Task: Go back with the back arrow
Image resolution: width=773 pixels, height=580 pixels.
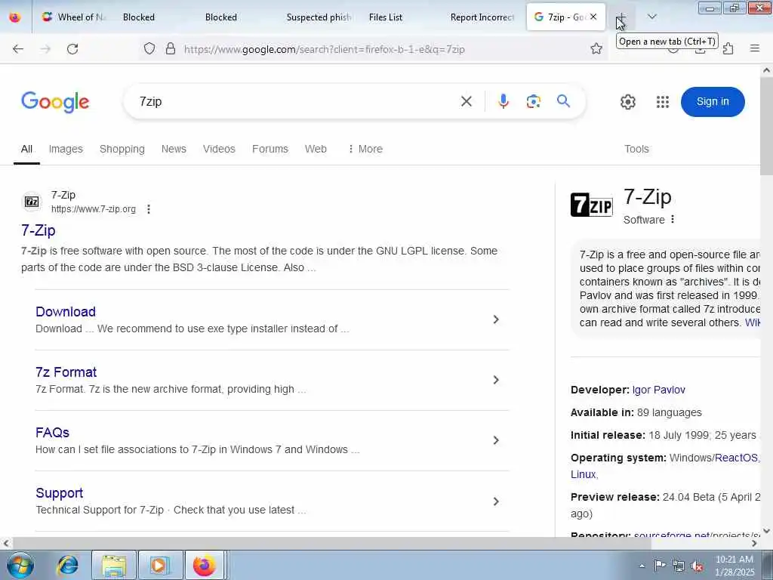Action: pyautogui.click(x=18, y=49)
